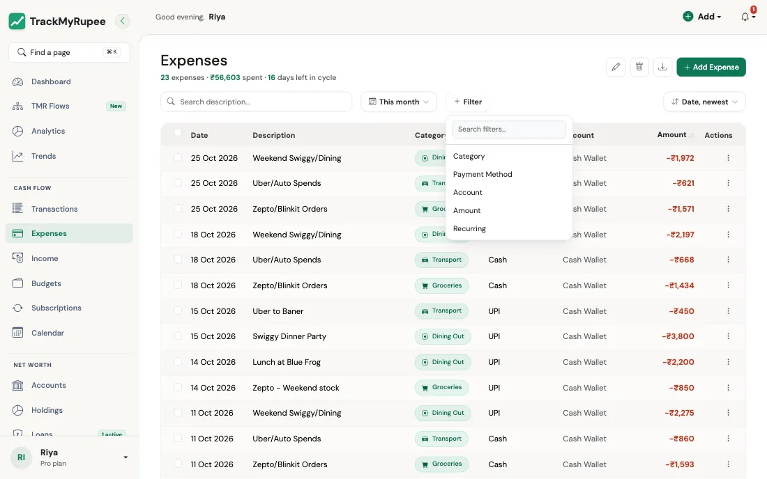
Task: Open Subscriptions in sidebar
Action: click(69, 308)
